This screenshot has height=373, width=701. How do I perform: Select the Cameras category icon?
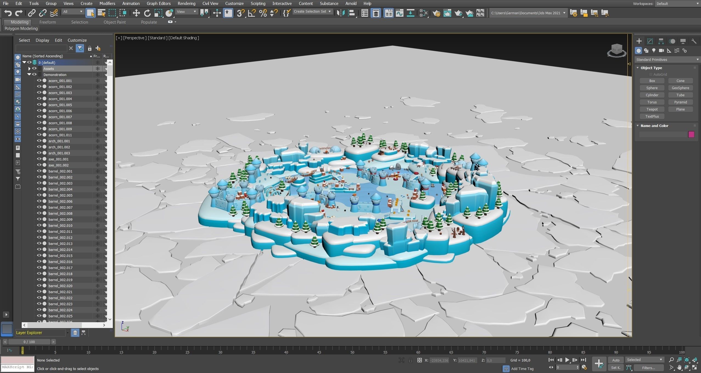point(661,50)
